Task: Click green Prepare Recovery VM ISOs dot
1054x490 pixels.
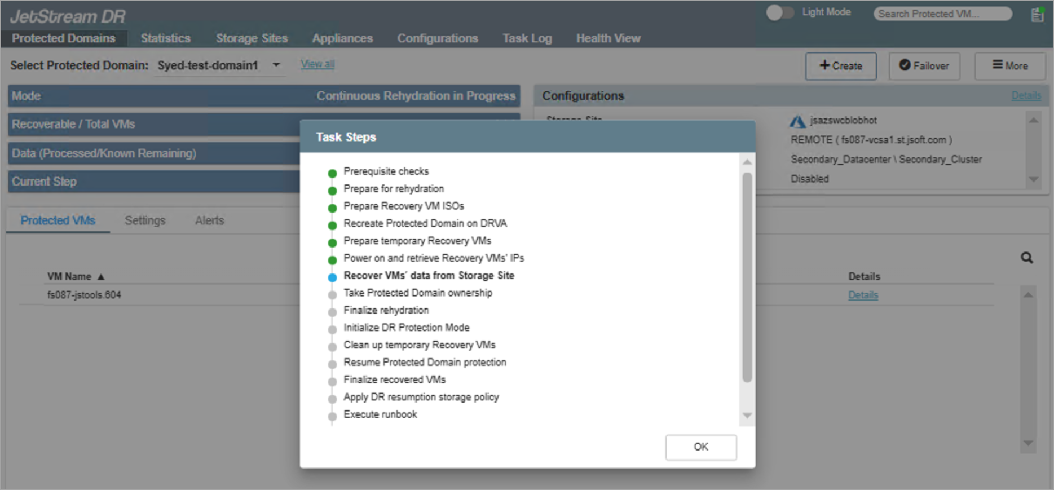Action: 332,208
